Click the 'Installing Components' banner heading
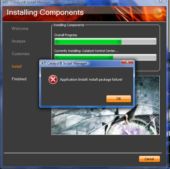This screenshot has height=169, width=170. tap(45, 12)
